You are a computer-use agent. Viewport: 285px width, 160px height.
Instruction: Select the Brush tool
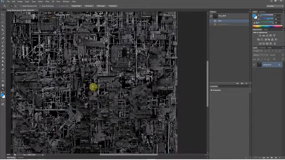3,42
